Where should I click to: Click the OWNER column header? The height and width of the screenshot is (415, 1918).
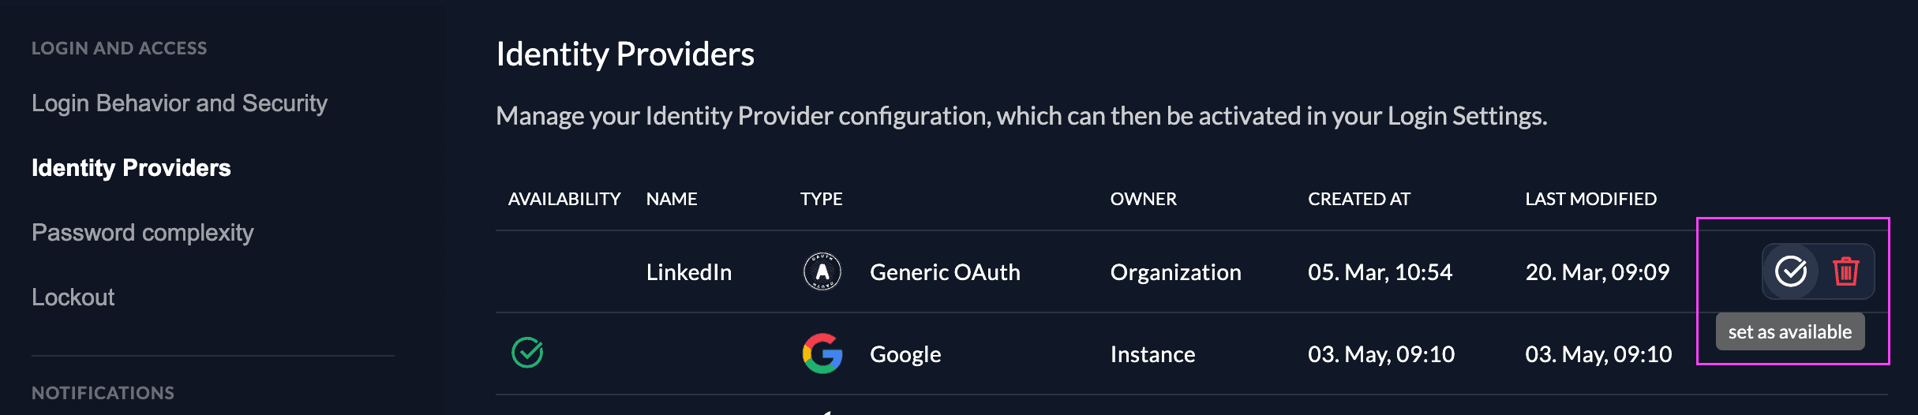tap(1143, 199)
